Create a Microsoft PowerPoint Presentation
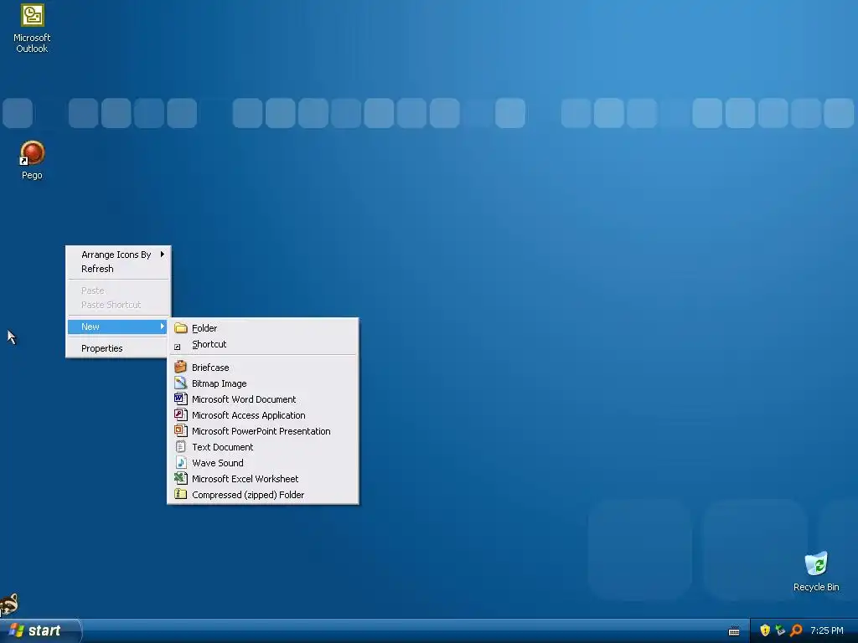 coord(262,431)
